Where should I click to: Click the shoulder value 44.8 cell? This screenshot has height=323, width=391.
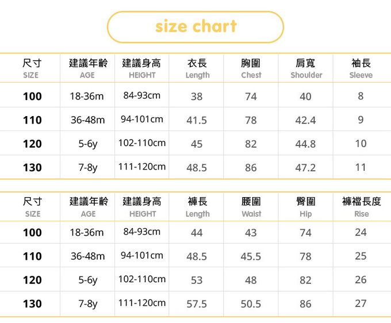coord(306,144)
